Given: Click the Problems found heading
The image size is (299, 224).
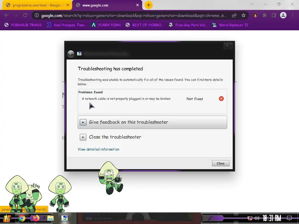Looking at the screenshot, I should [91, 92].
